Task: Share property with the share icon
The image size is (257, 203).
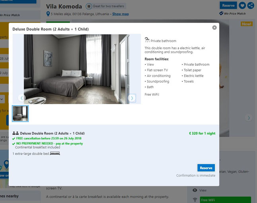Action: tap(251, 6)
